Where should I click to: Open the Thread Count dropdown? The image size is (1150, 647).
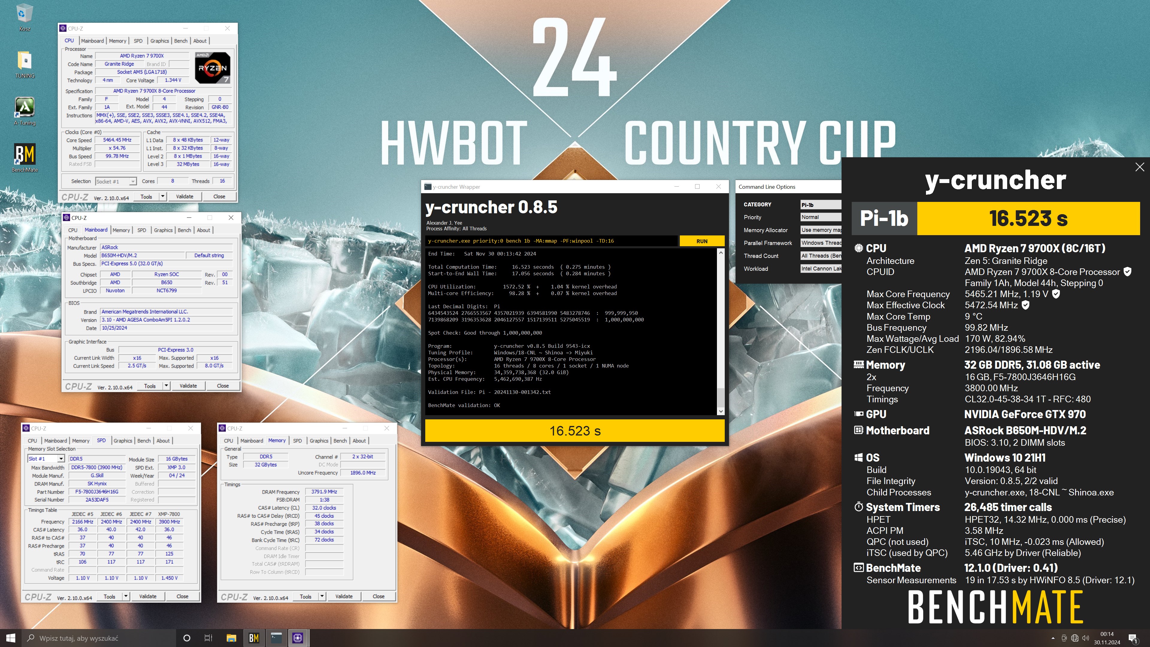click(821, 256)
